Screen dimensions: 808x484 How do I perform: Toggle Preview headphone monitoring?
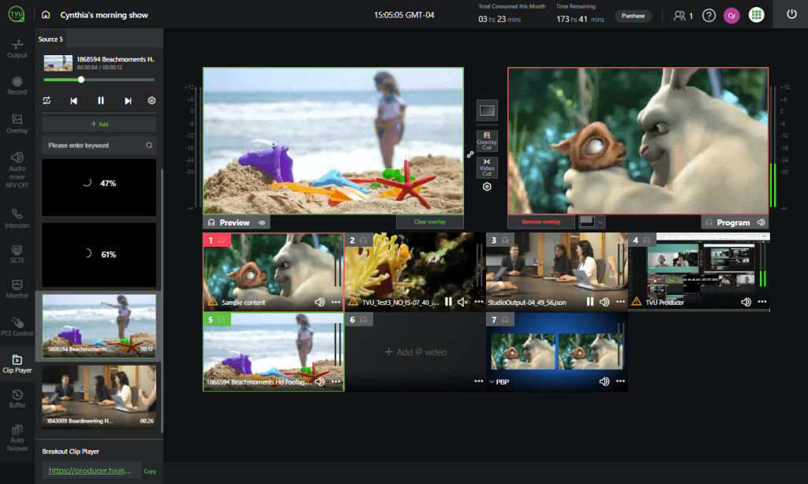pyautogui.click(x=211, y=222)
